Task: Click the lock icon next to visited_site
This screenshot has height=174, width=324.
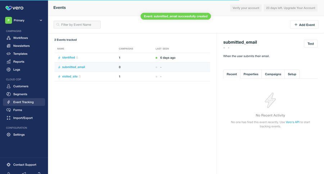Action: 80,76
